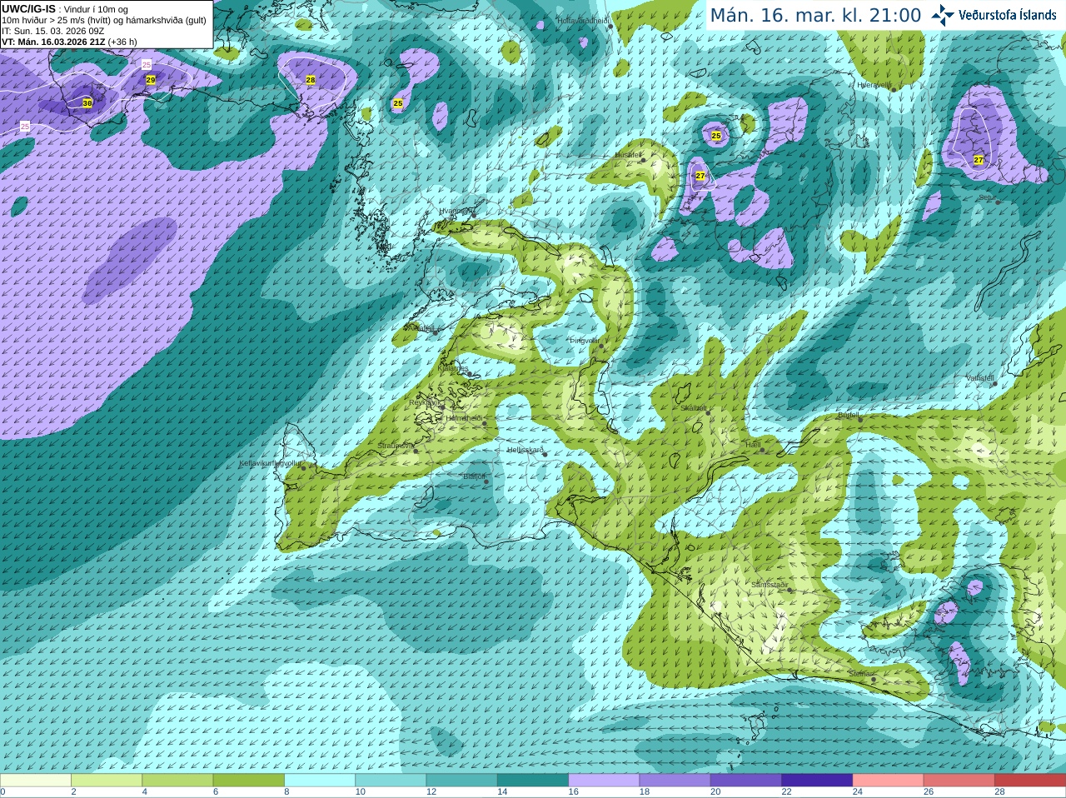The height and width of the screenshot is (798, 1066).
Task: Select the Hólmsheiði station
Action: (484, 423)
